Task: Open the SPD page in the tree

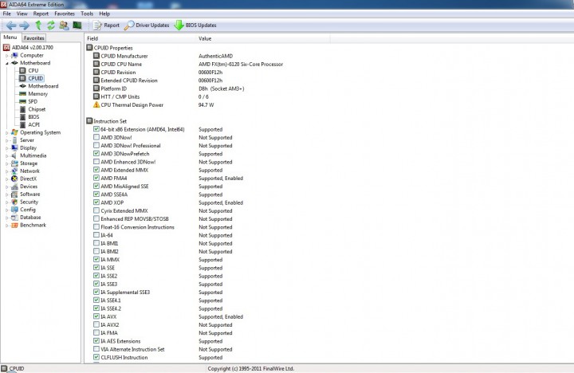Action: click(x=29, y=101)
